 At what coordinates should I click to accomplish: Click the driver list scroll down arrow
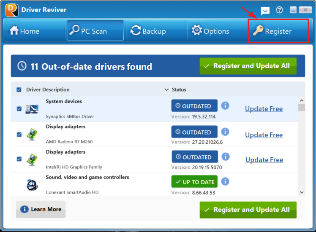(302, 192)
